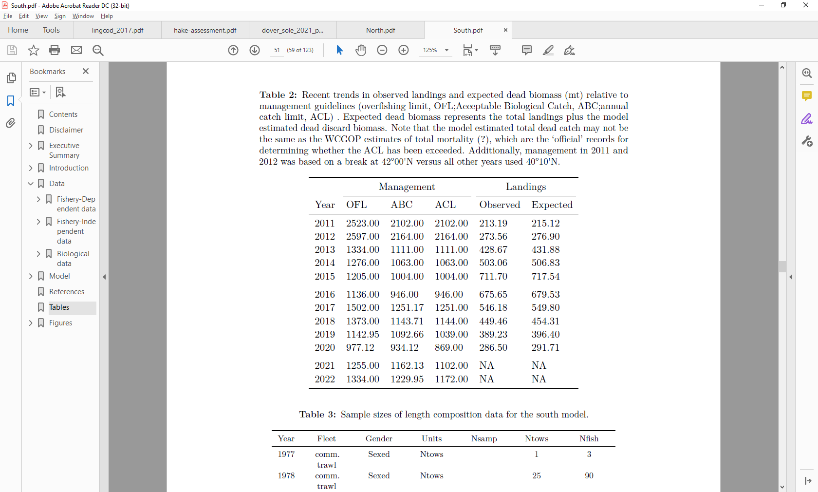Viewport: 818px width, 492px height.
Task: Expand the Fishery-Independent data bookmark
Action: tap(38, 221)
